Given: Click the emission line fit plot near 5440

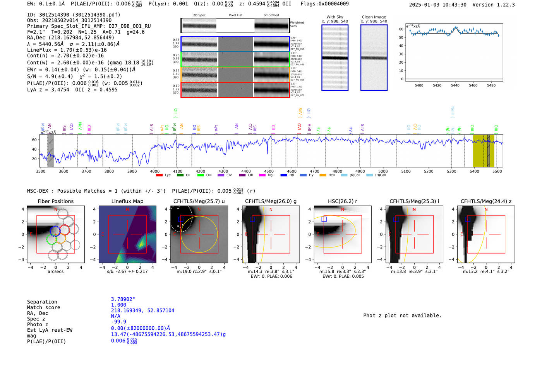Looking at the screenshot, I should click(454, 52).
